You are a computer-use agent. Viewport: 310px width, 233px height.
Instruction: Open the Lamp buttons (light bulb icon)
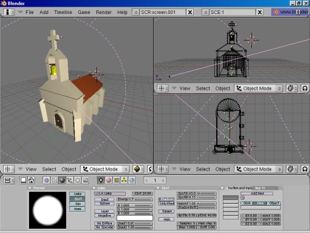(101, 180)
